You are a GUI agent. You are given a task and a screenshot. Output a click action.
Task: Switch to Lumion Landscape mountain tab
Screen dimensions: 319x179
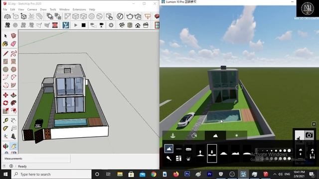pyautogui.click(x=215, y=136)
